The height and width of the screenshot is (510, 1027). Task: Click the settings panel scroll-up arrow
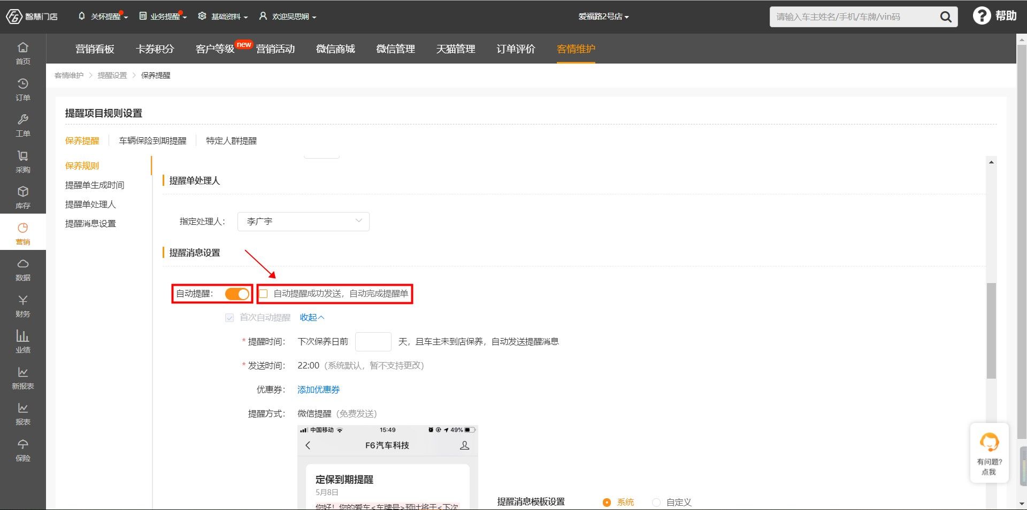tap(991, 162)
